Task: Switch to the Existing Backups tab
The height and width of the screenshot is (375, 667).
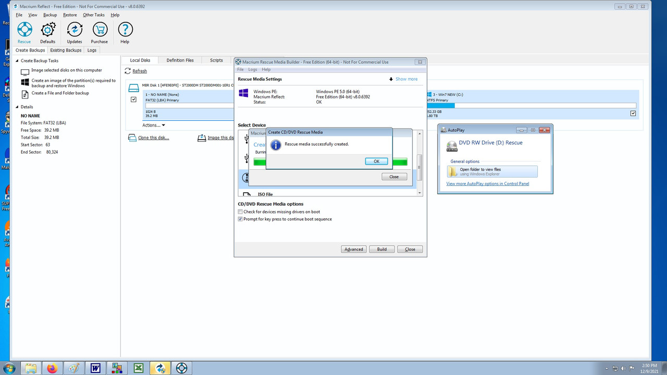Action: [66, 51]
